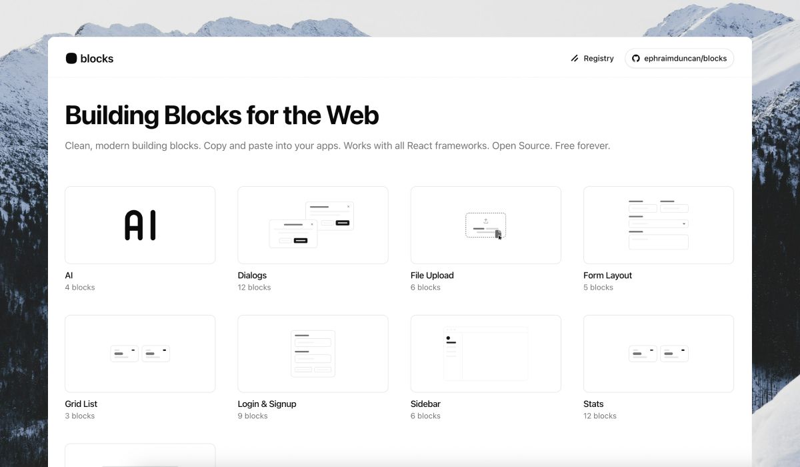The image size is (800, 467).
Task: Click the partially visible card at the bottom
Action: 140,456
